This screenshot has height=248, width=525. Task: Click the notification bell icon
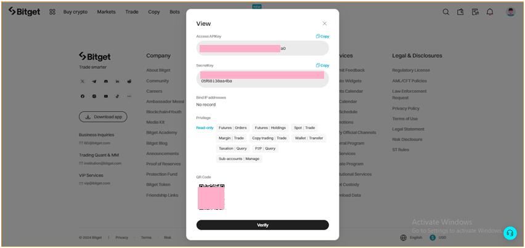click(490, 12)
